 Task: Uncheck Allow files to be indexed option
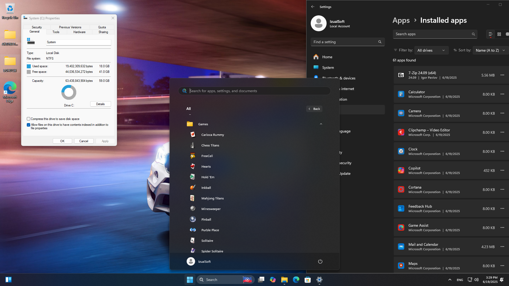28,125
